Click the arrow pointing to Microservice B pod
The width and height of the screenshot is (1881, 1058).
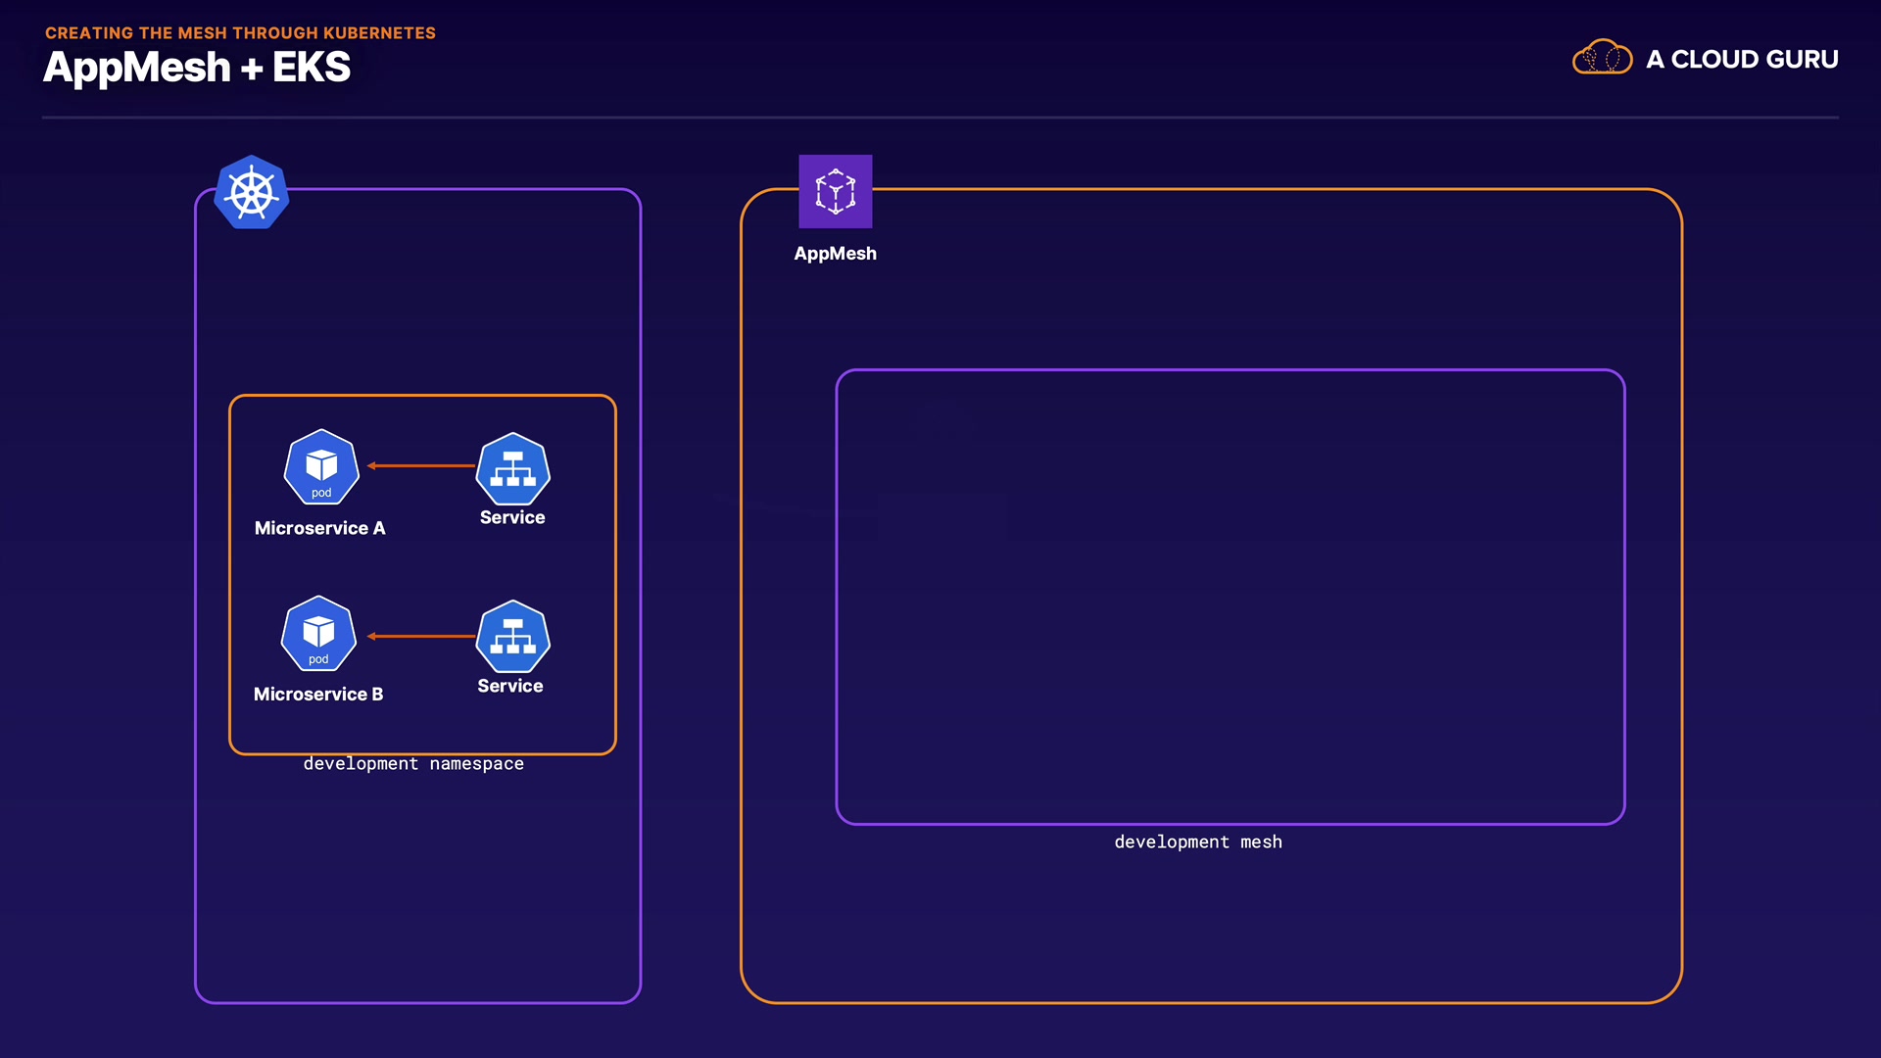420,637
